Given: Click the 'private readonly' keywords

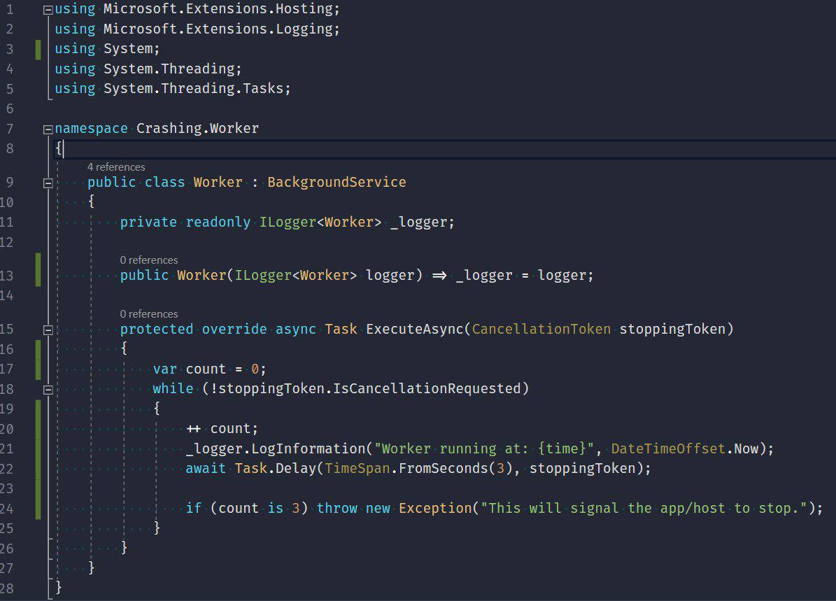Looking at the screenshot, I should (x=185, y=222).
